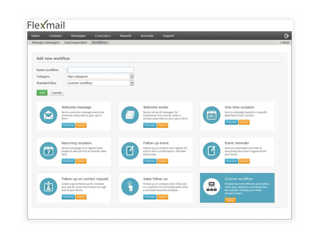The height and width of the screenshot is (240, 319).
Task: Select the Recurring occasion workflow
Action: point(81,161)
